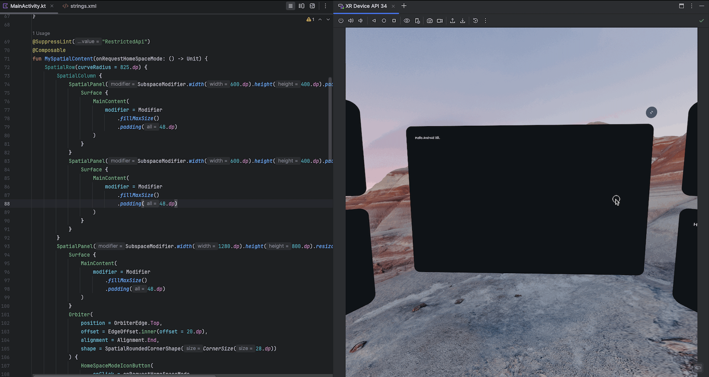This screenshot has height=377, width=709.
Task: Open the emulator overflow kebab menu
Action: 485,20
